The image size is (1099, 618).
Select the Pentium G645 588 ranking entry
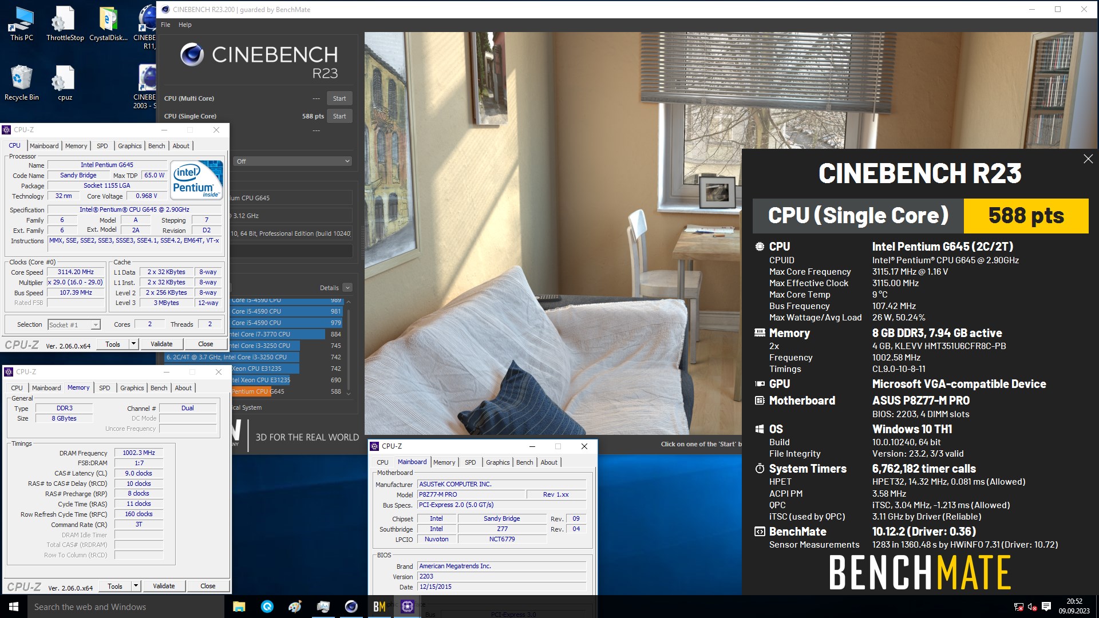tap(286, 391)
